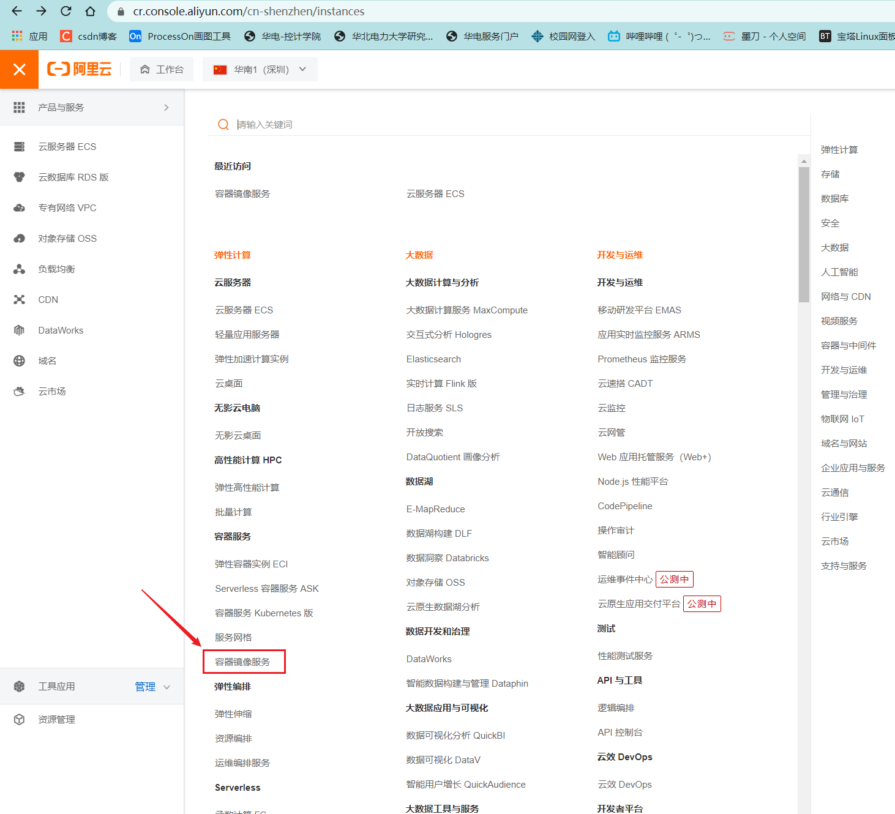Open API 控制台
The image size is (895, 814).
[620, 732]
